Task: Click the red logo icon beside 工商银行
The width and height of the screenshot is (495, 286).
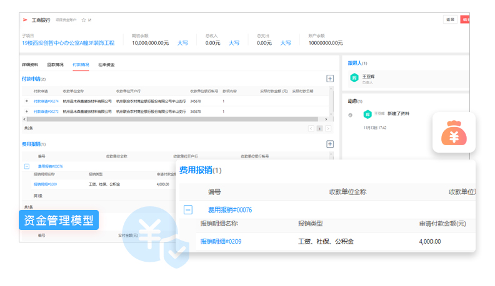Action: coord(26,20)
